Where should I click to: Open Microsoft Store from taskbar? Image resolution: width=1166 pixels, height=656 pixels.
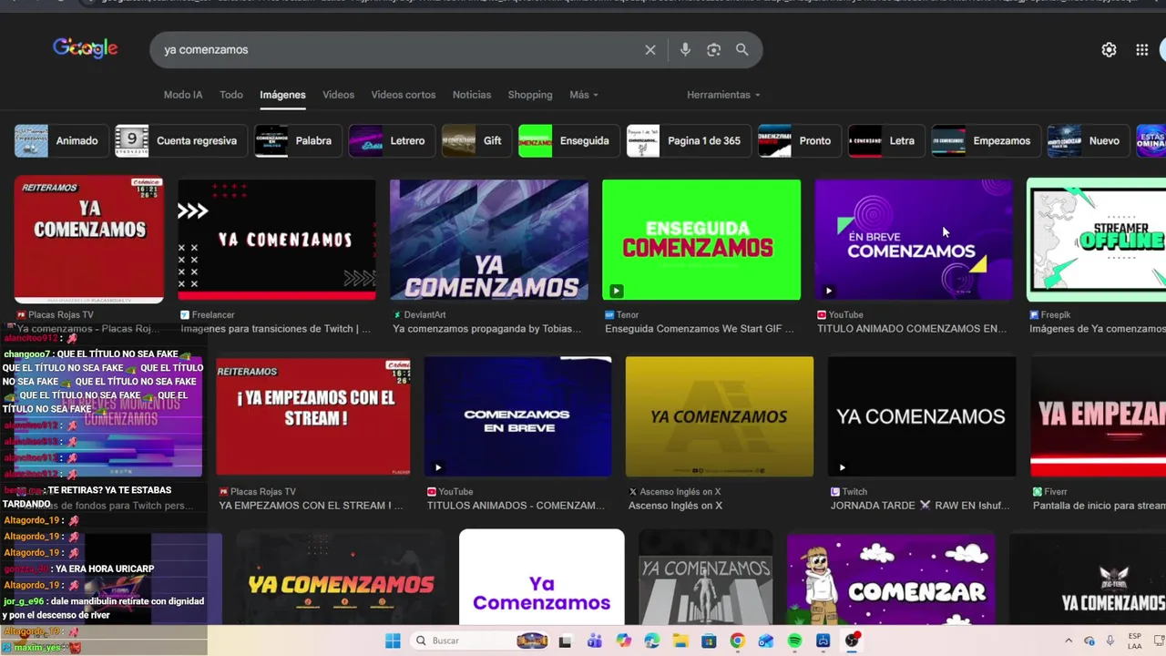point(709,641)
